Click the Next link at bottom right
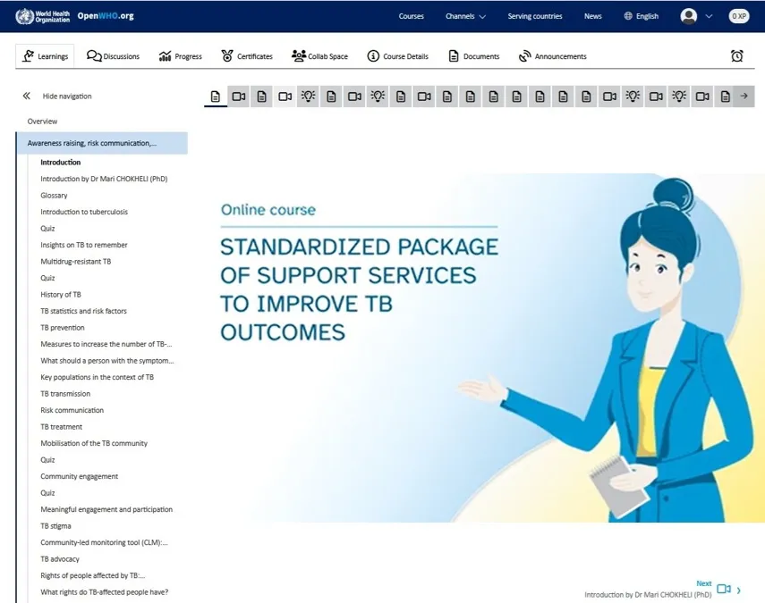The image size is (765, 603). point(704,582)
